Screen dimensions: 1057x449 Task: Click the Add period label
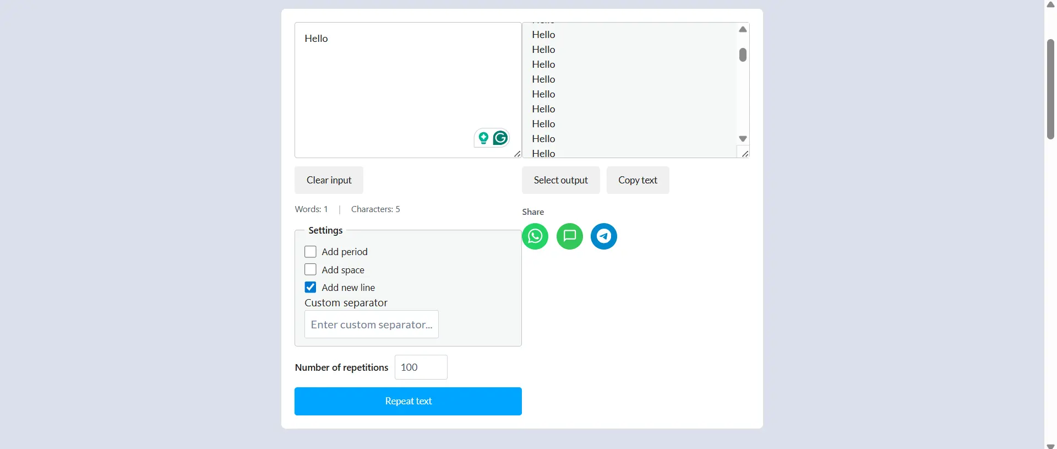tap(345, 252)
